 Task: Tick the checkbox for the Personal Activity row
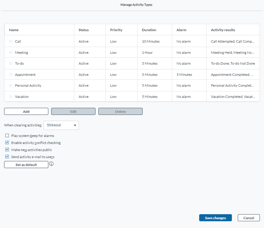tap(11, 85)
